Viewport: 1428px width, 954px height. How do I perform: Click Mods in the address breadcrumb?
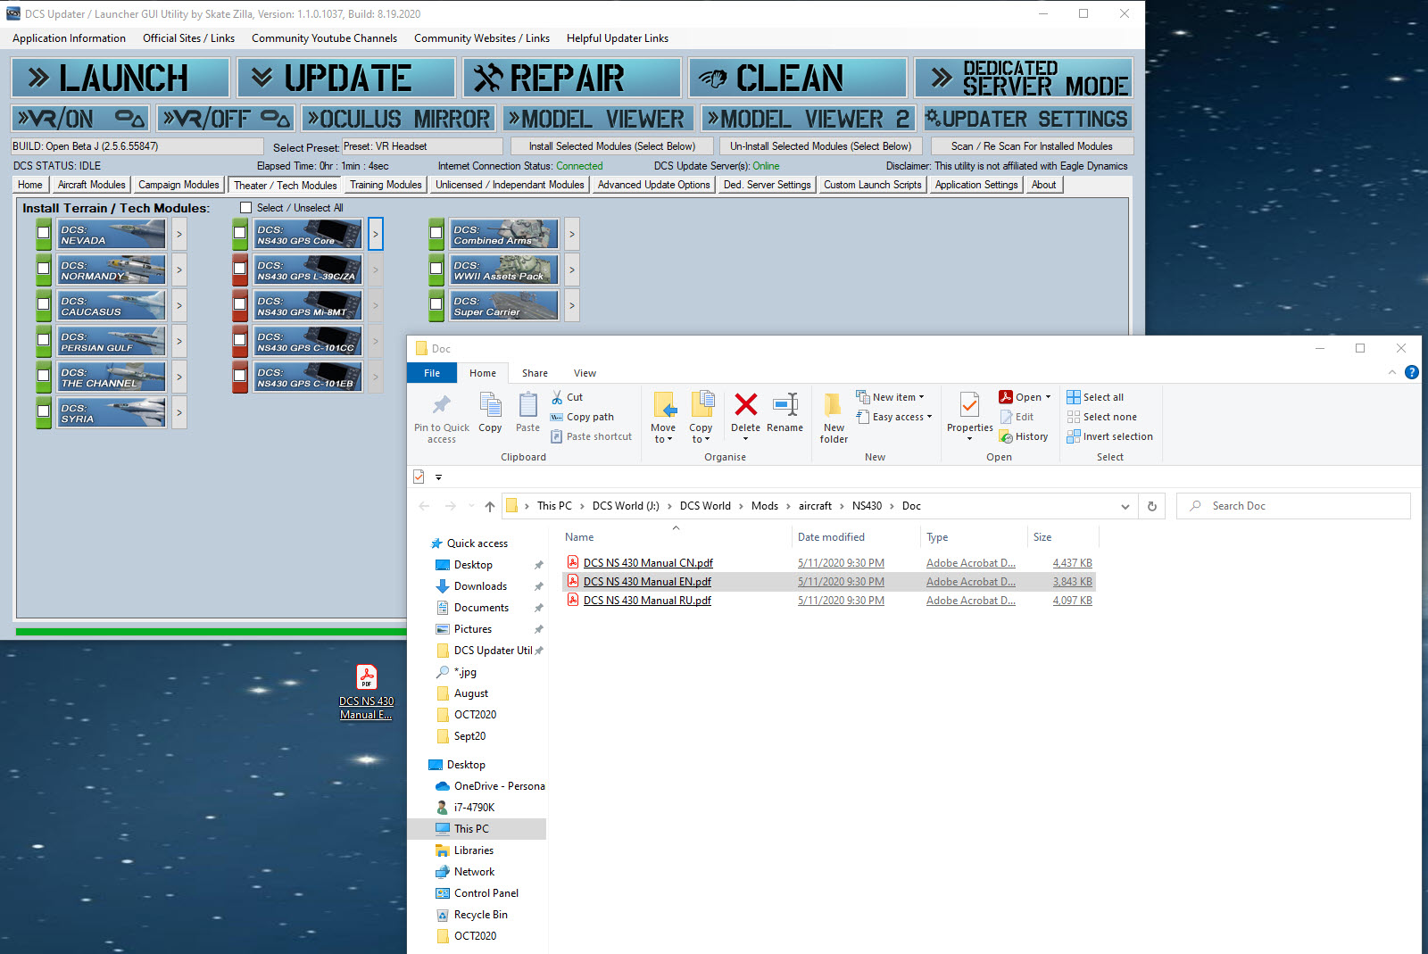(765, 506)
